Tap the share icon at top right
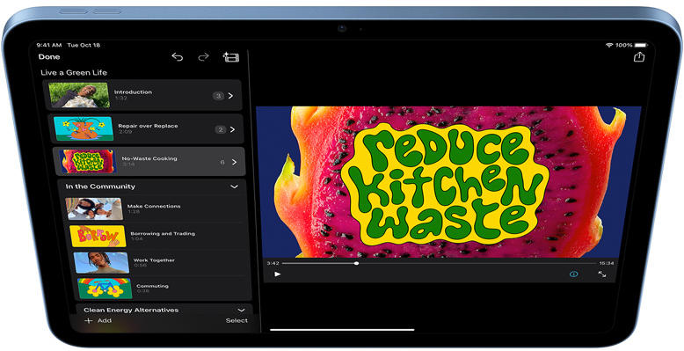This screenshot has width=684, height=351. 639,57
